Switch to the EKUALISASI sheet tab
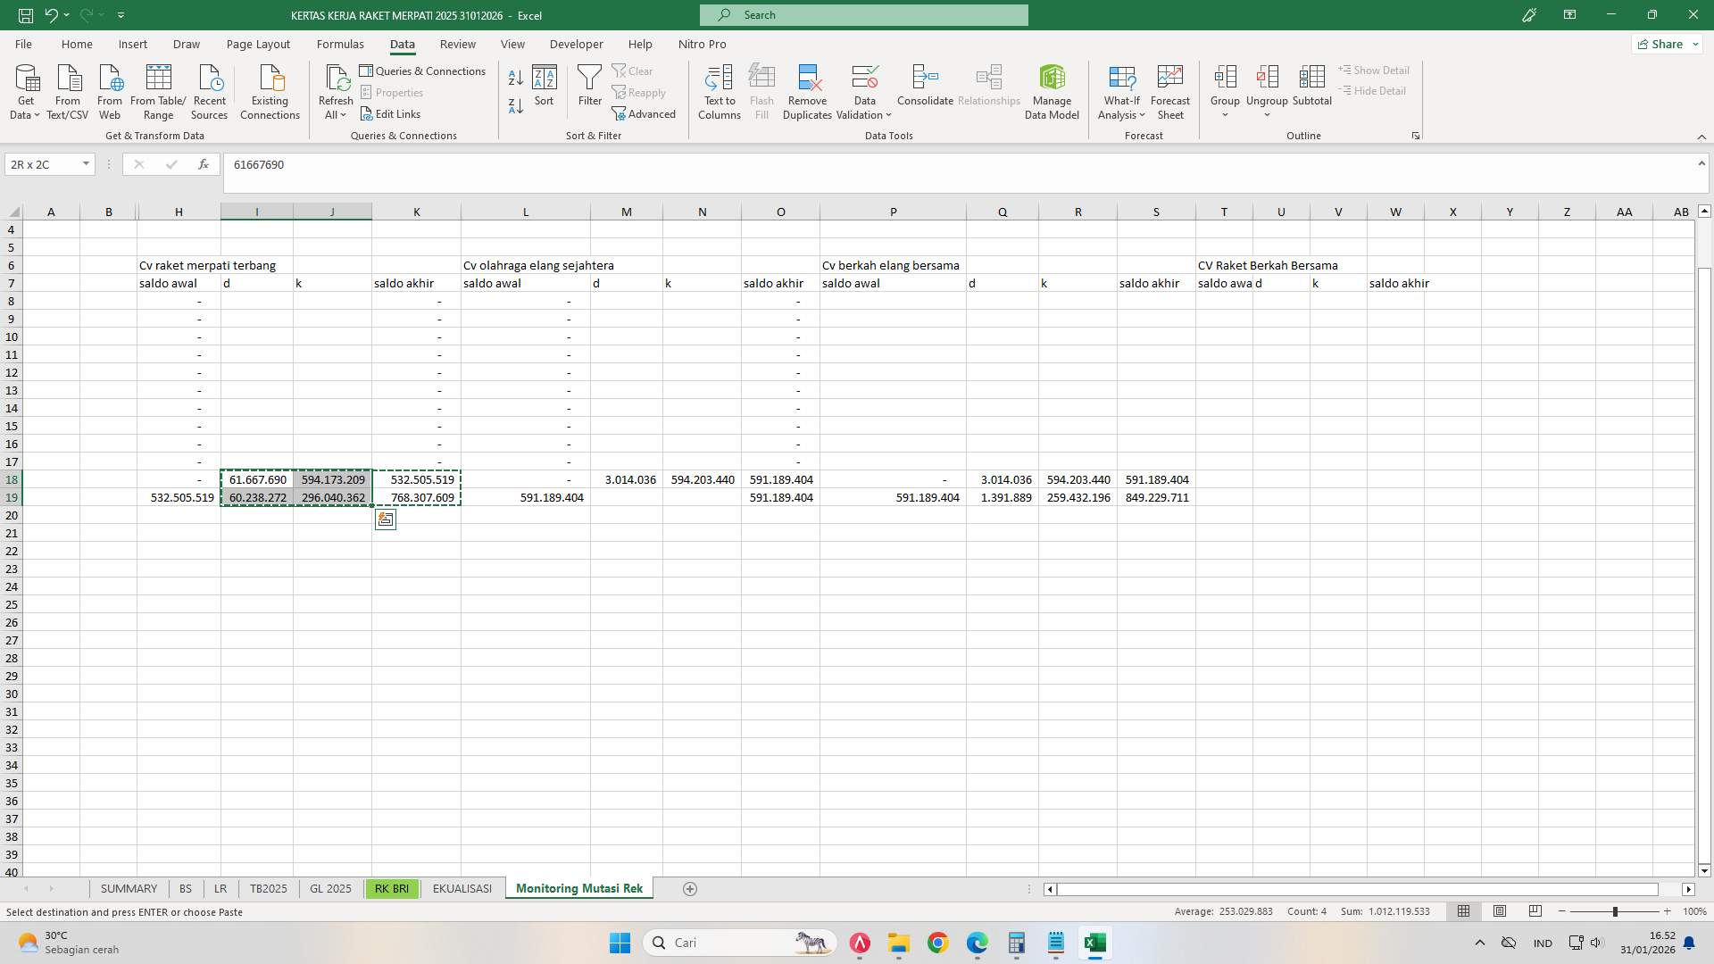The height and width of the screenshot is (964, 1714). click(462, 888)
